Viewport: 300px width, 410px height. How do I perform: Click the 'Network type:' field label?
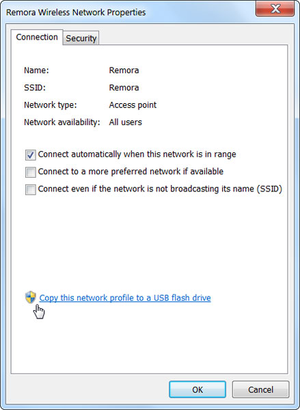pyautogui.click(x=50, y=105)
